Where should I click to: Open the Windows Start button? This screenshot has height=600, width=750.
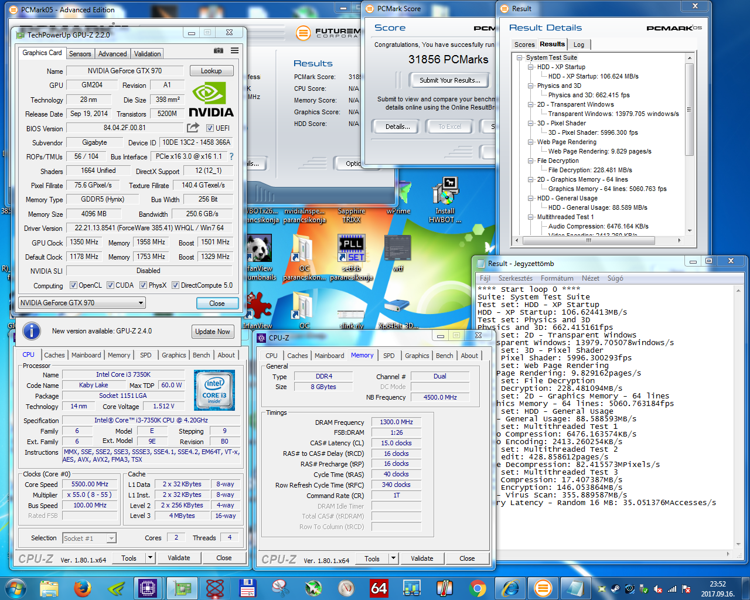pos(16,588)
